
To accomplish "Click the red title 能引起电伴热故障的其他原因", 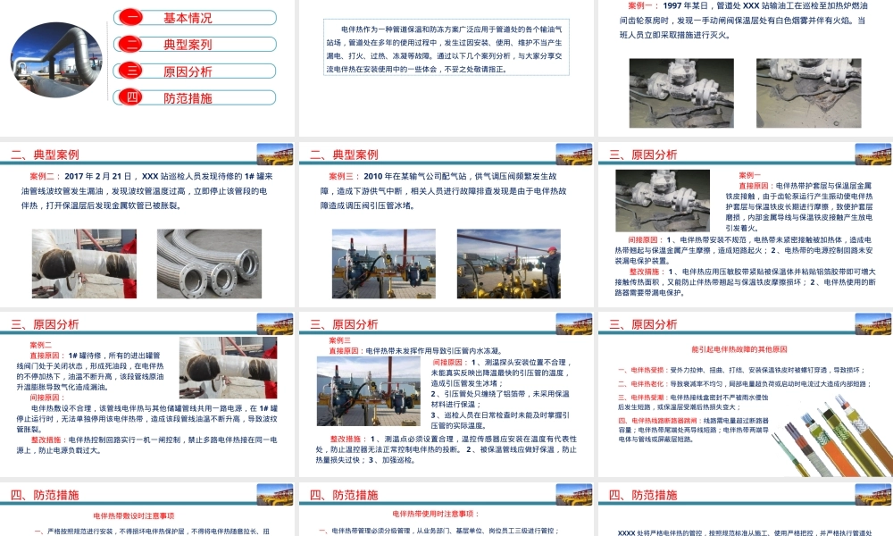I will pos(739,349).
